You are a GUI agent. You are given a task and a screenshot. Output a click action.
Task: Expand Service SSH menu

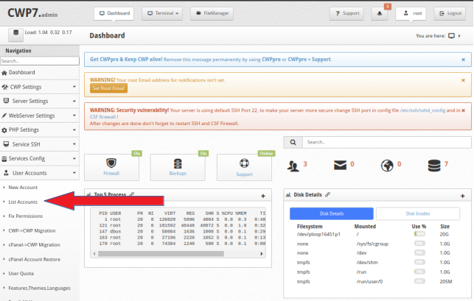[x=40, y=144]
